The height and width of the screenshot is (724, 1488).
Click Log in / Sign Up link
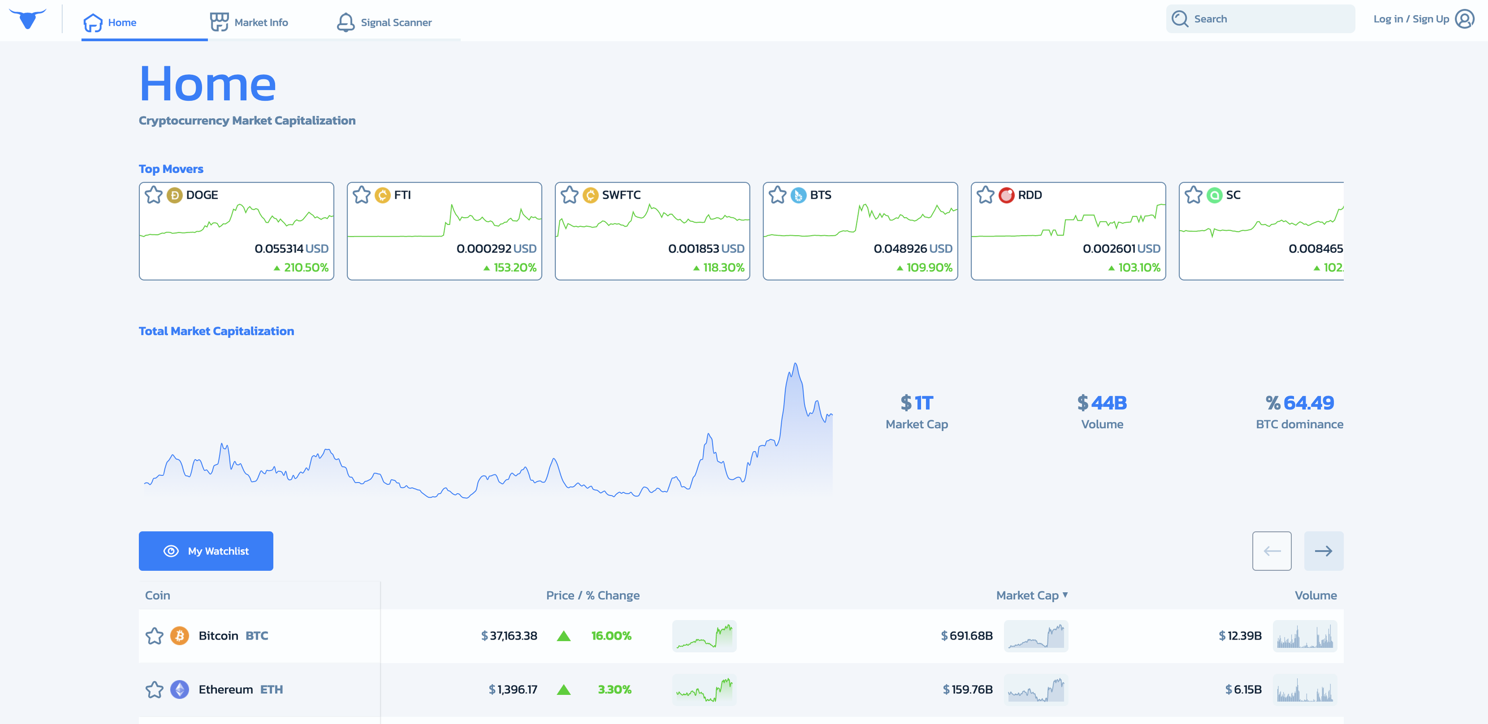1411,19
